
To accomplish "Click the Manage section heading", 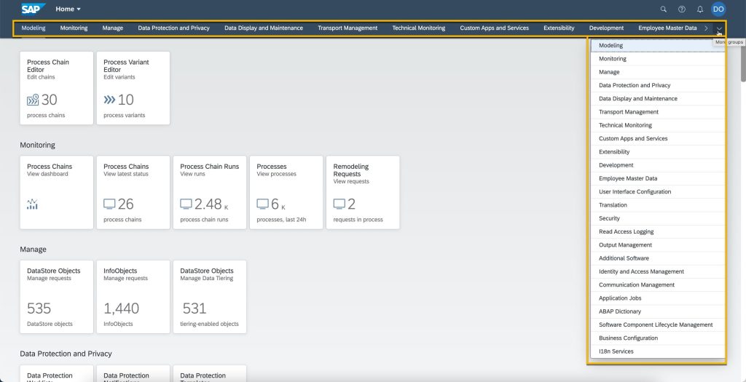I will 34,250.
